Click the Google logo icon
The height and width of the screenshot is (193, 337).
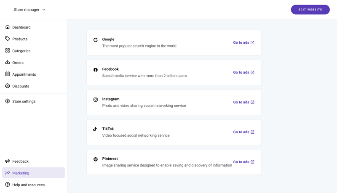click(96, 40)
